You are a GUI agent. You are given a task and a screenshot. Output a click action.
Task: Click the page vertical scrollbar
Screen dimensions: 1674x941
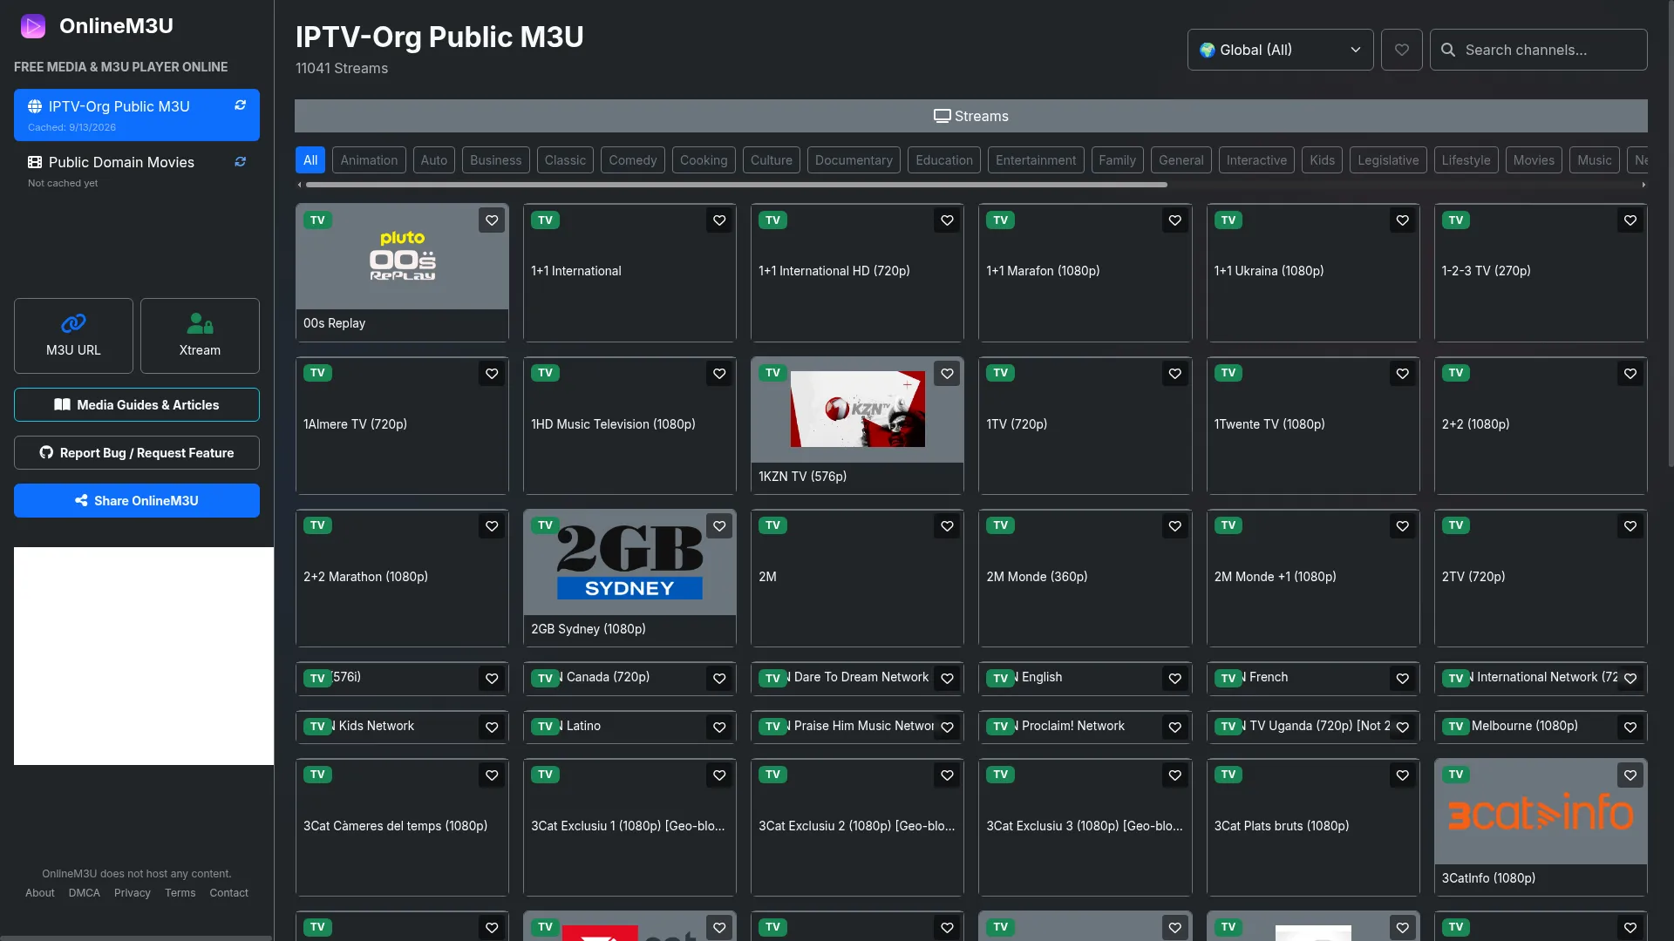(x=1671, y=235)
